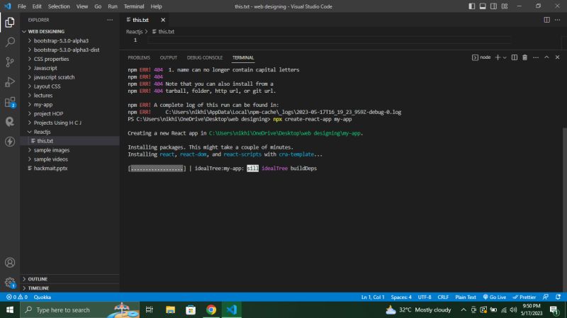
Task: Click Ln 1, Col 1 status item
Action: coord(373,297)
